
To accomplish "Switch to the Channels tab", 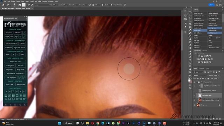I will pos(202,68).
